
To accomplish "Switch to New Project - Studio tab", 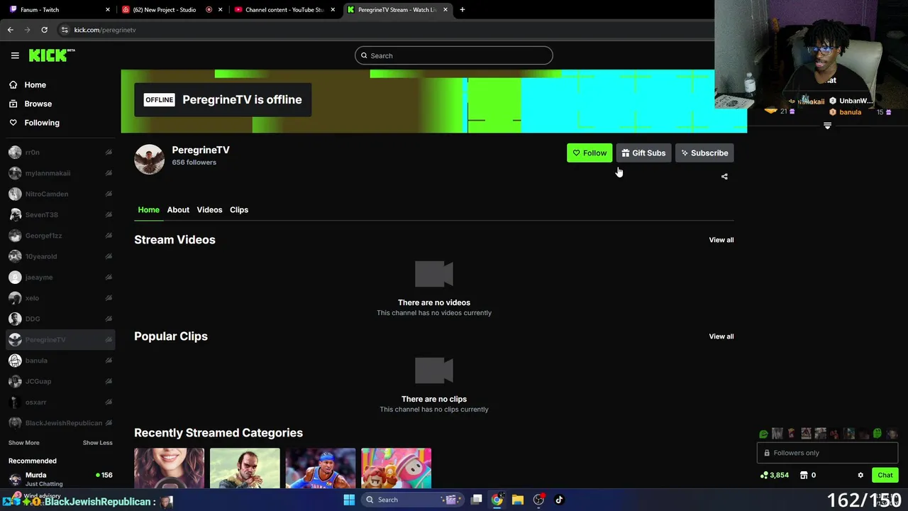I will (172, 10).
